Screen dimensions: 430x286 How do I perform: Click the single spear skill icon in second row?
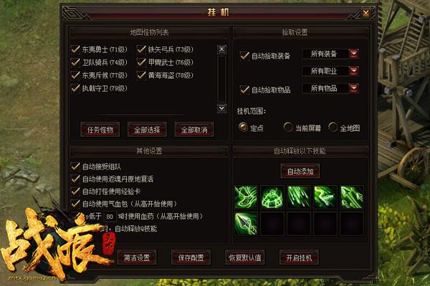246,224
